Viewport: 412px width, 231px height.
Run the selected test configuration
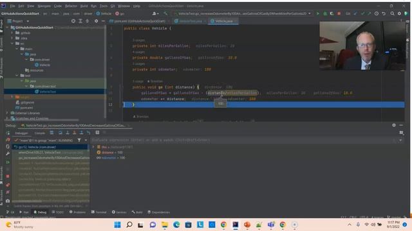[x=317, y=13]
